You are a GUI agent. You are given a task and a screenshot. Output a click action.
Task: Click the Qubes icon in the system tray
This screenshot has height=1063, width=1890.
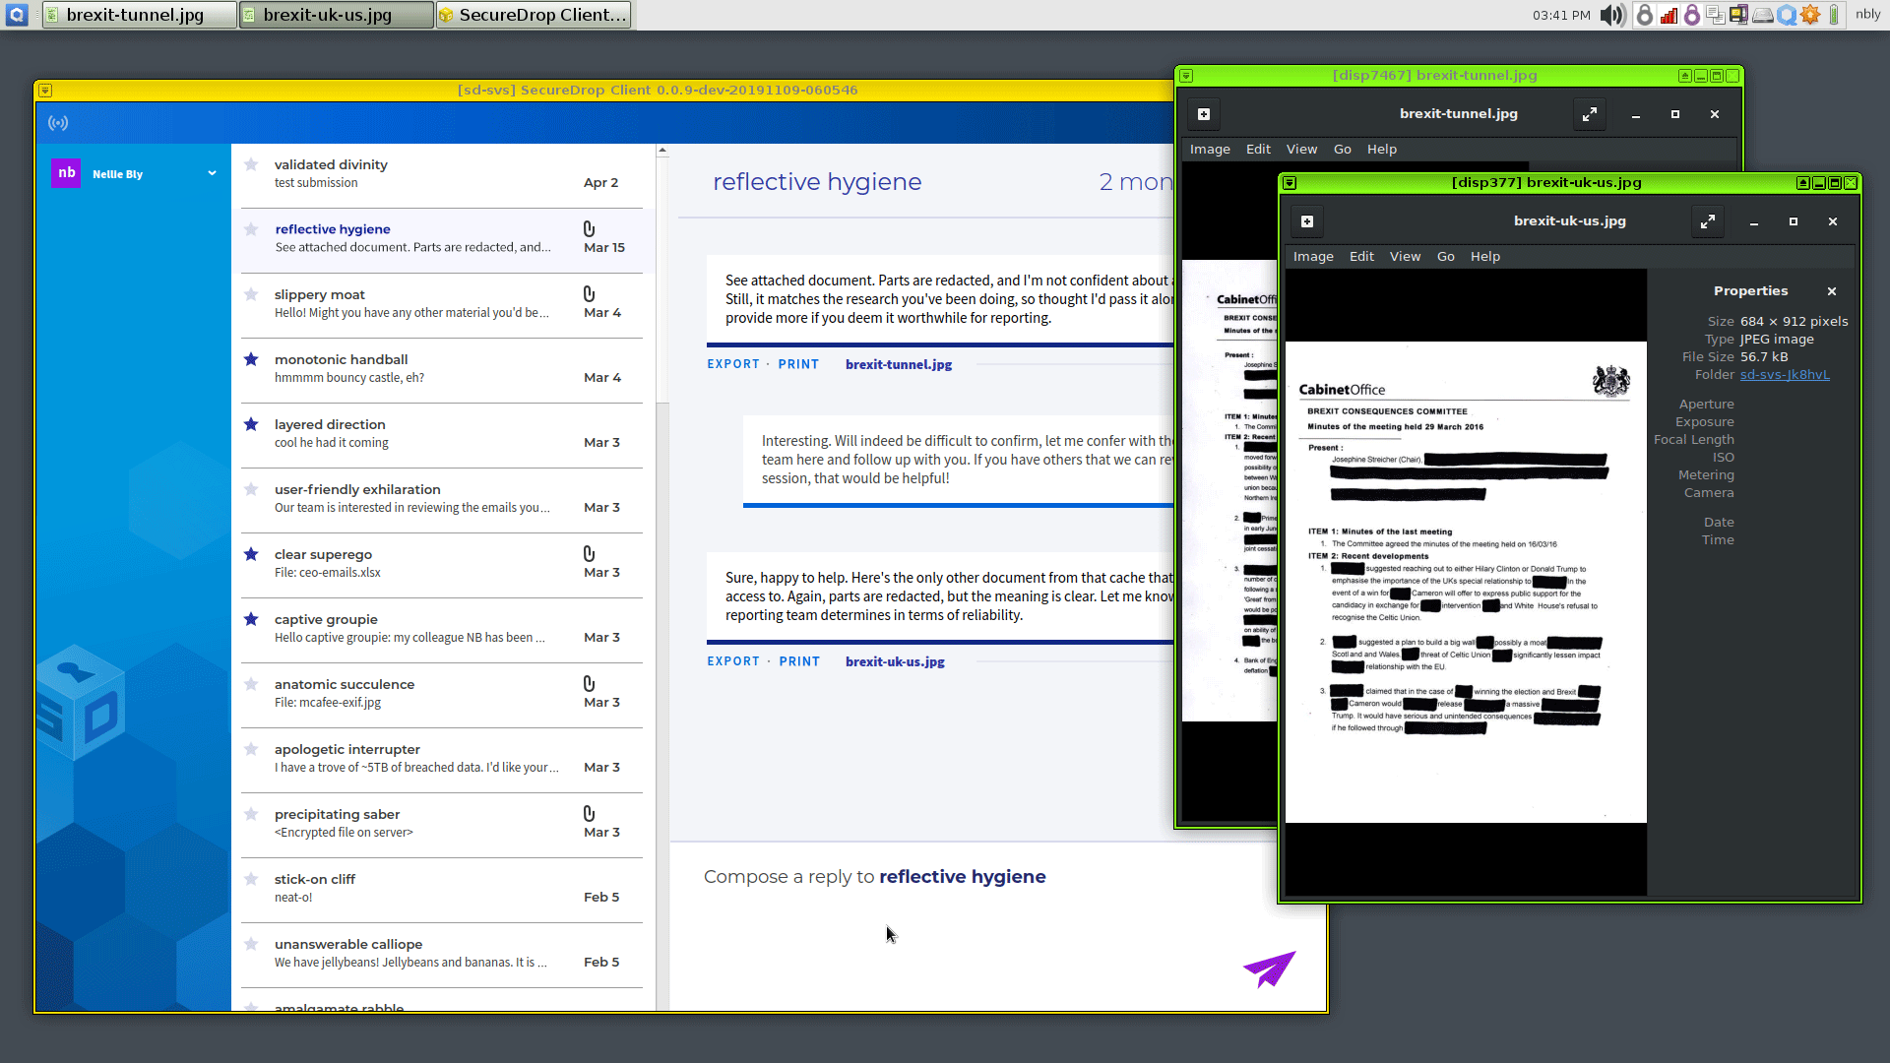point(1786,15)
